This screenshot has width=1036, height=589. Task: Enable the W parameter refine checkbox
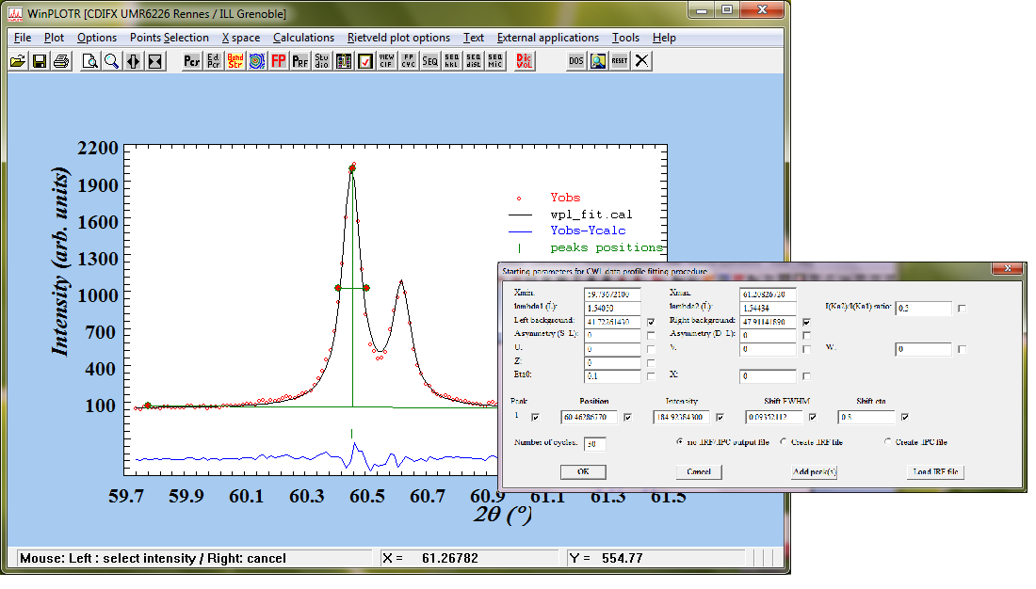point(962,349)
